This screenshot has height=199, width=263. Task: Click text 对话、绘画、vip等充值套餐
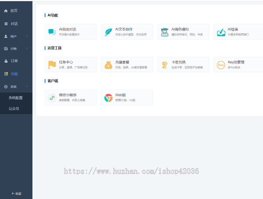(131, 67)
